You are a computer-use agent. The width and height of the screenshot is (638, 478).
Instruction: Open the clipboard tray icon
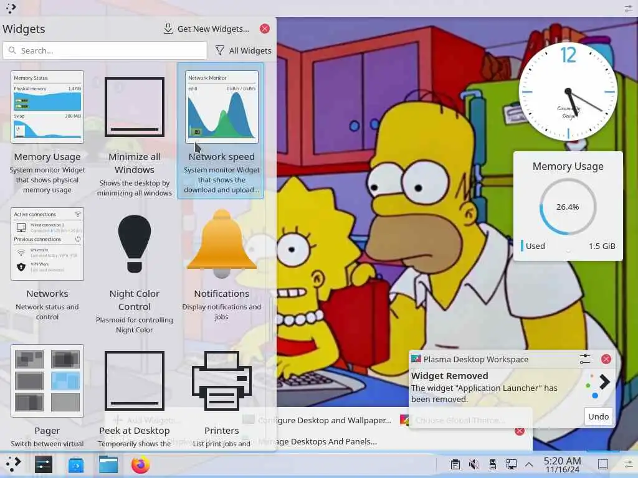pyautogui.click(x=455, y=464)
